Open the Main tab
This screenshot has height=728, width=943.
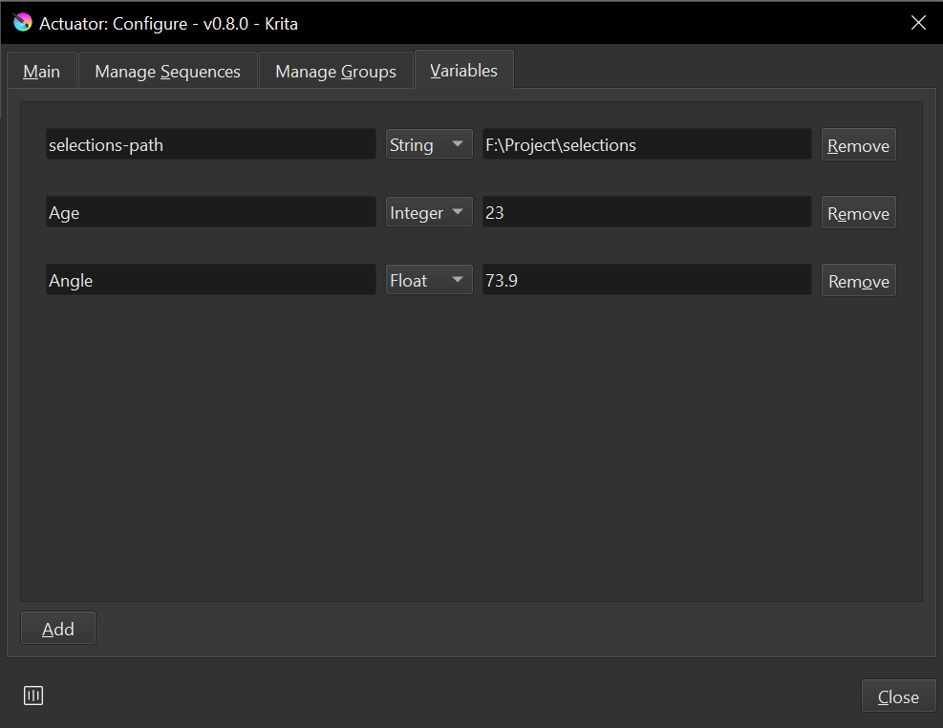point(41,72)
